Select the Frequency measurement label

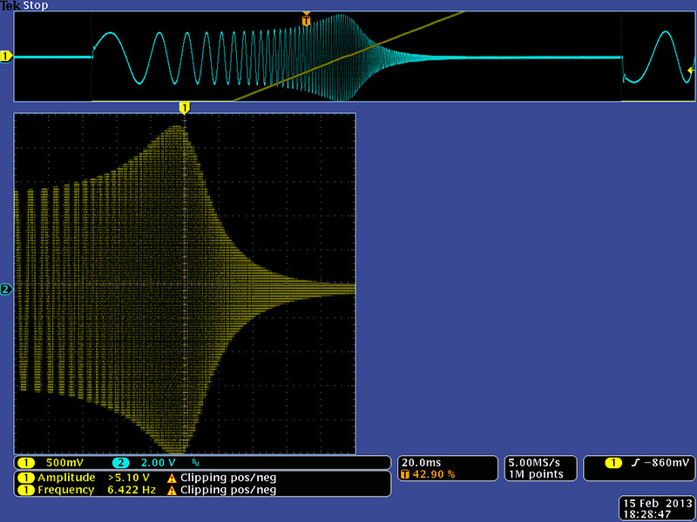point(65,490)
